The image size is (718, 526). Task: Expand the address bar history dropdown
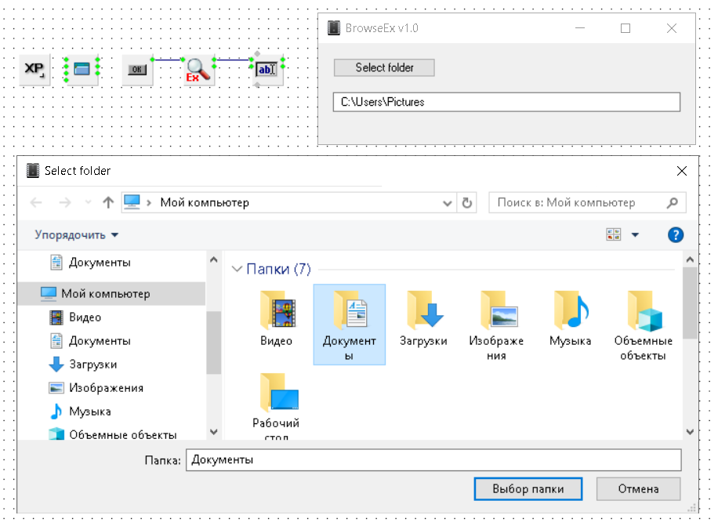tap(448, 203)
